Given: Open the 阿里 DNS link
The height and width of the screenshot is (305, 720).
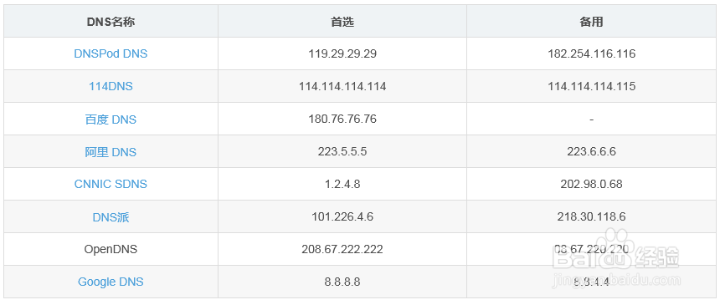Looking at the screenshot, I should [111, 152].
